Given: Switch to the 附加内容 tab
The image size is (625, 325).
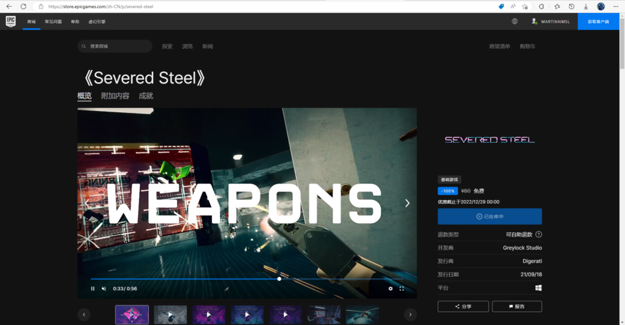Looking at the screenshot, I should tap(115, 96).
